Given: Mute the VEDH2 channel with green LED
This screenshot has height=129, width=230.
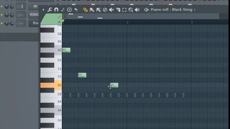Looking at the screenshot, I should (x=2, y=15).
